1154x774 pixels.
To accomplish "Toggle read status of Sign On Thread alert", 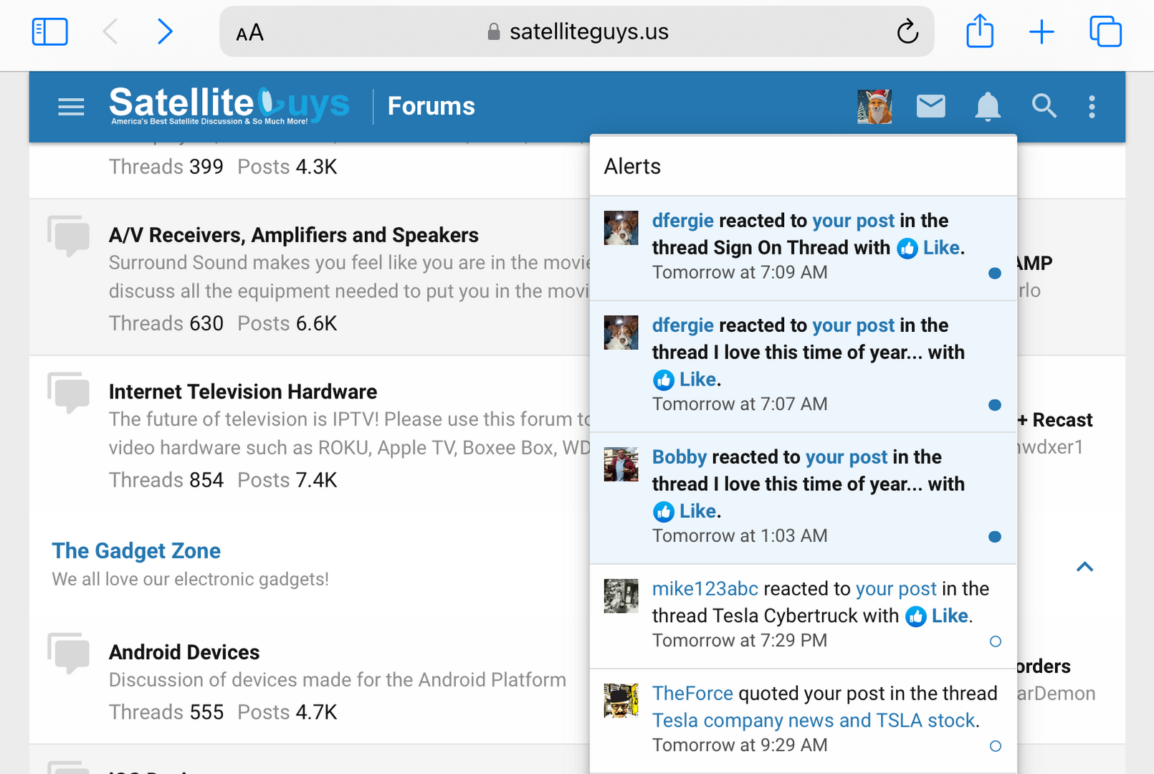I will [x=995, y=273].
